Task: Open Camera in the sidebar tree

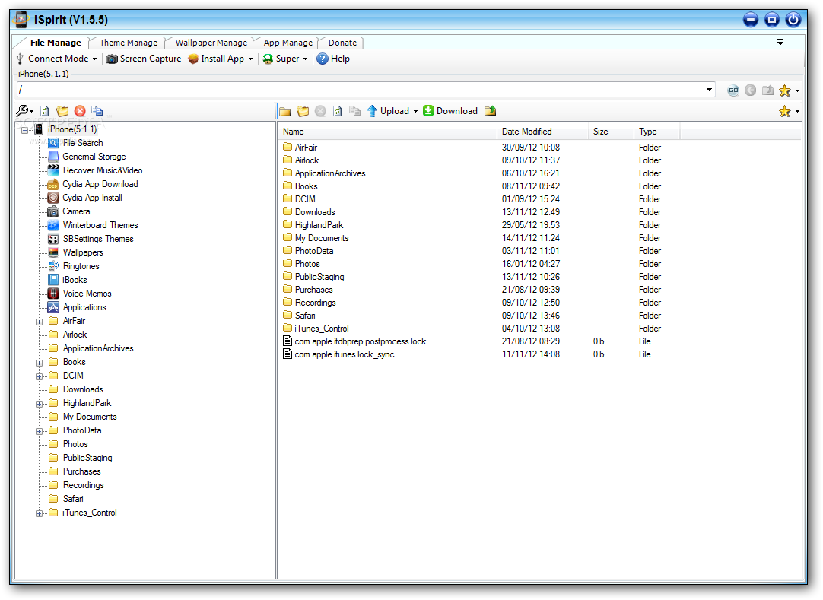Action: tap(76, 211)
